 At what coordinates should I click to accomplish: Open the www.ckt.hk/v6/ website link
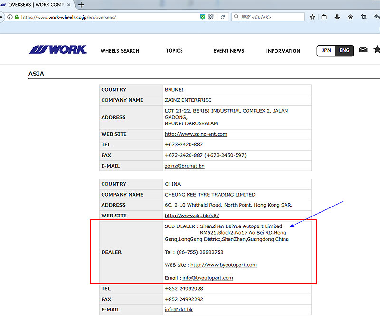(192, 216)
